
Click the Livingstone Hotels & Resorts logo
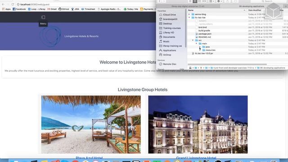[51, 36]
